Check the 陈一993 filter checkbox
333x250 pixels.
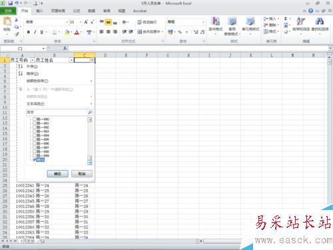[x=35, y=131]
